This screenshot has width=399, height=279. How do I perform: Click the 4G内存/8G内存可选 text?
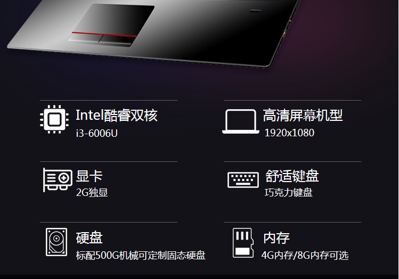pyautogui.click(x=305, y=256)
